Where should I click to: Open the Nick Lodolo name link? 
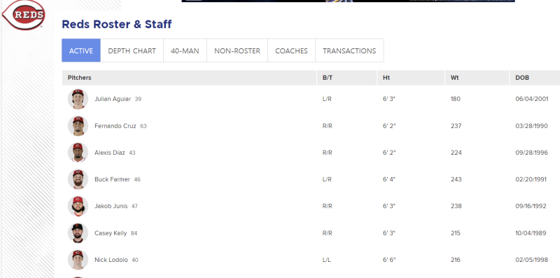point(111,260)
